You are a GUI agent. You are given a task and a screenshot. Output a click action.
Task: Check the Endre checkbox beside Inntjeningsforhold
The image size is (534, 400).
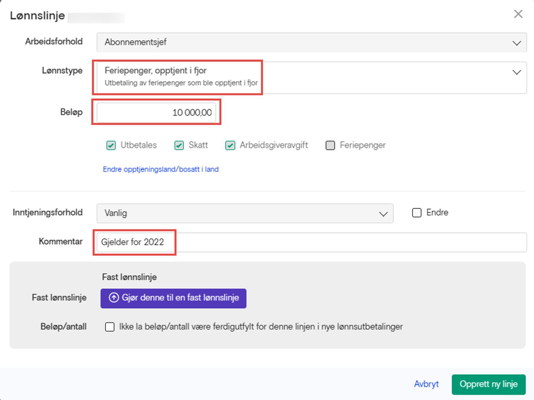point(416,213)
